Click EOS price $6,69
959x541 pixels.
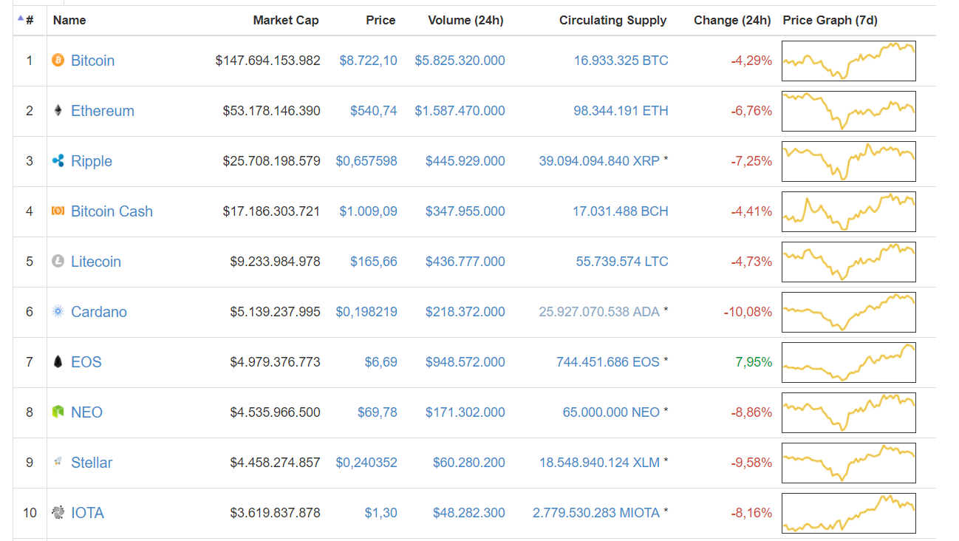[380, 362]
